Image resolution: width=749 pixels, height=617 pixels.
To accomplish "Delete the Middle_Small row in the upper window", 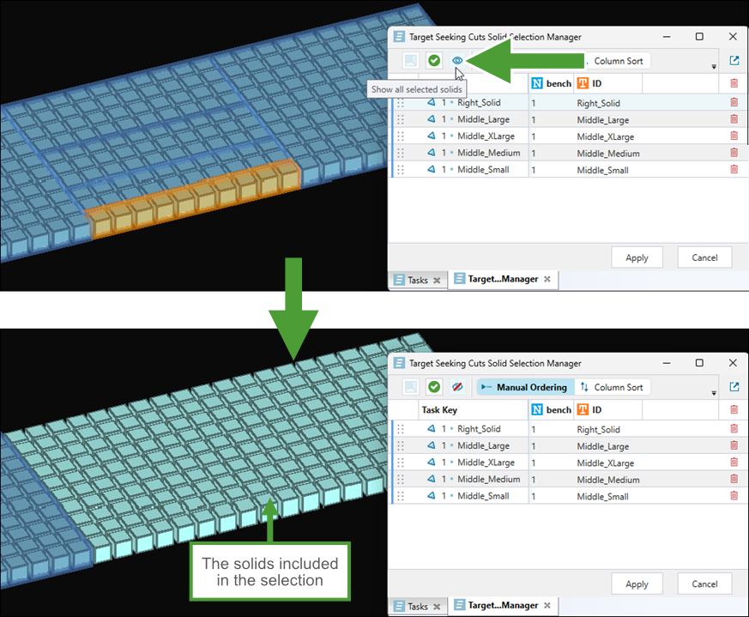I will point(734,169).
